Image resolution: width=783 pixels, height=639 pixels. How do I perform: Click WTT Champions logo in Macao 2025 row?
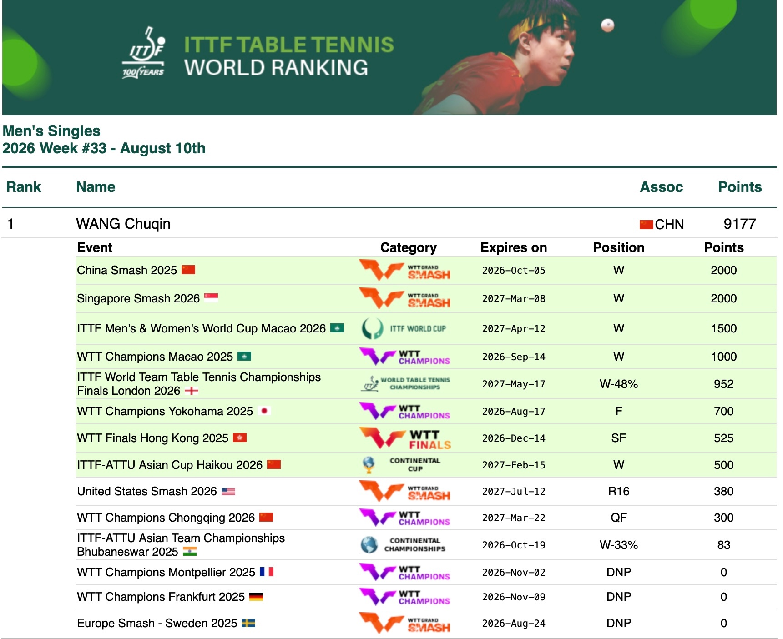coord(405,357)
